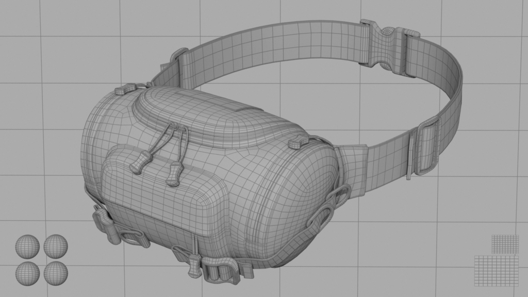Click the bottom-left wireframe sphere

coord(27,273)
